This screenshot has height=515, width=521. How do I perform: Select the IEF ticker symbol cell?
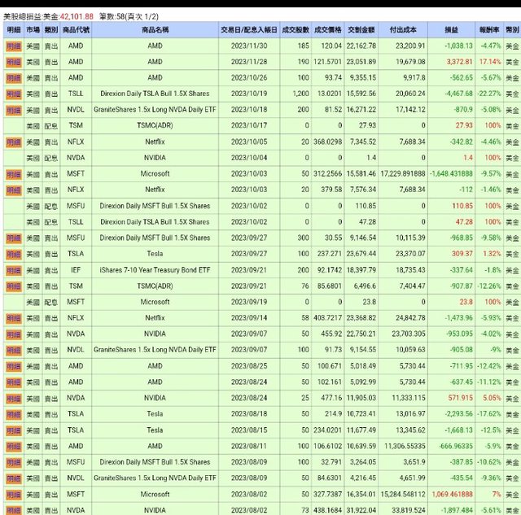[75, 269]
